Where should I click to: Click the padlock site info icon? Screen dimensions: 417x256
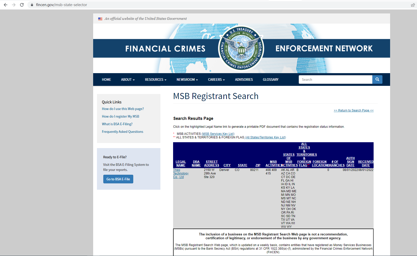point(32,5)
